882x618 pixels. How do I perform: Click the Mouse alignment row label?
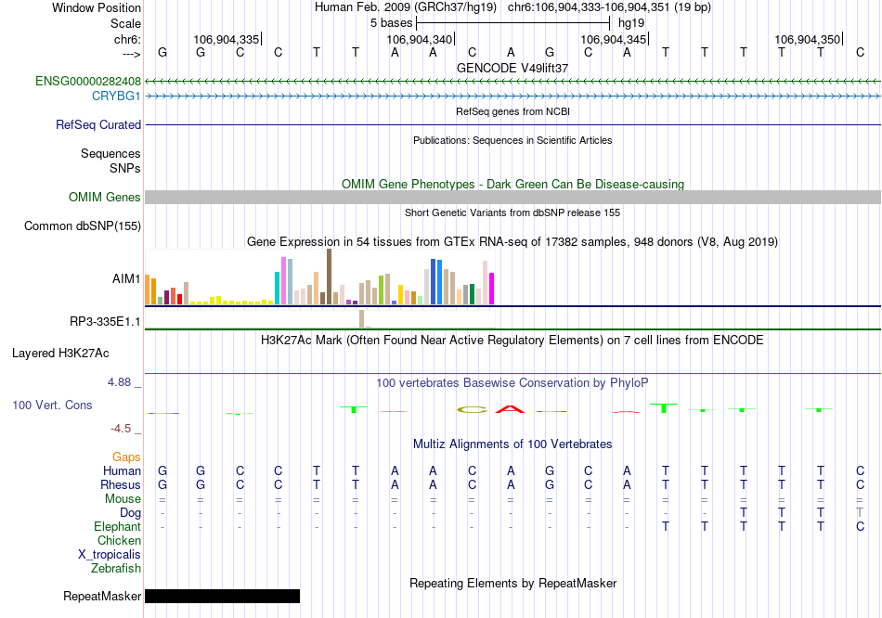pyautogui.click(x=123, y=499)
